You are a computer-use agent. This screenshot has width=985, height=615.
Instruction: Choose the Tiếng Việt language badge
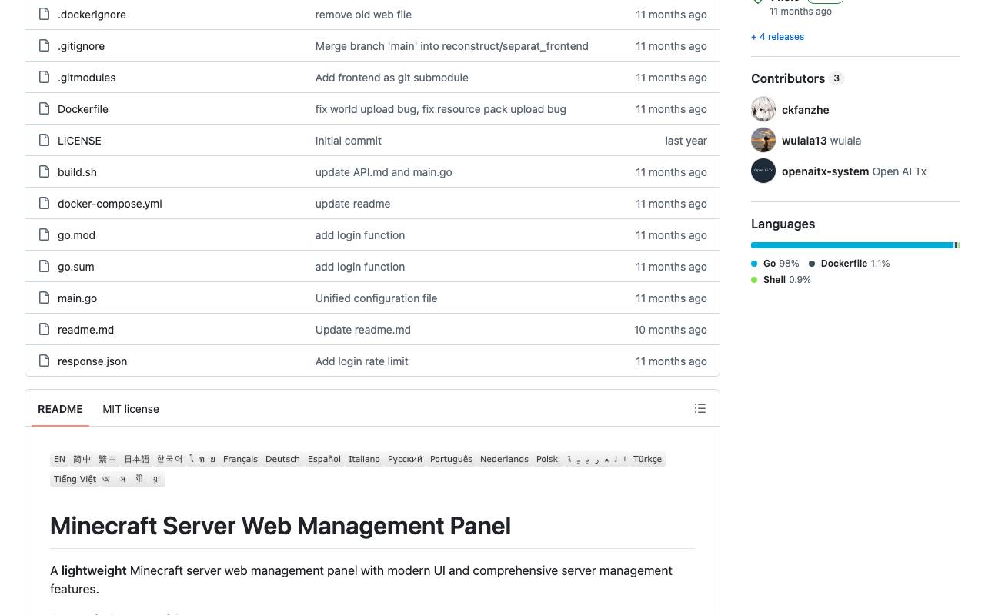coord(75,479)
